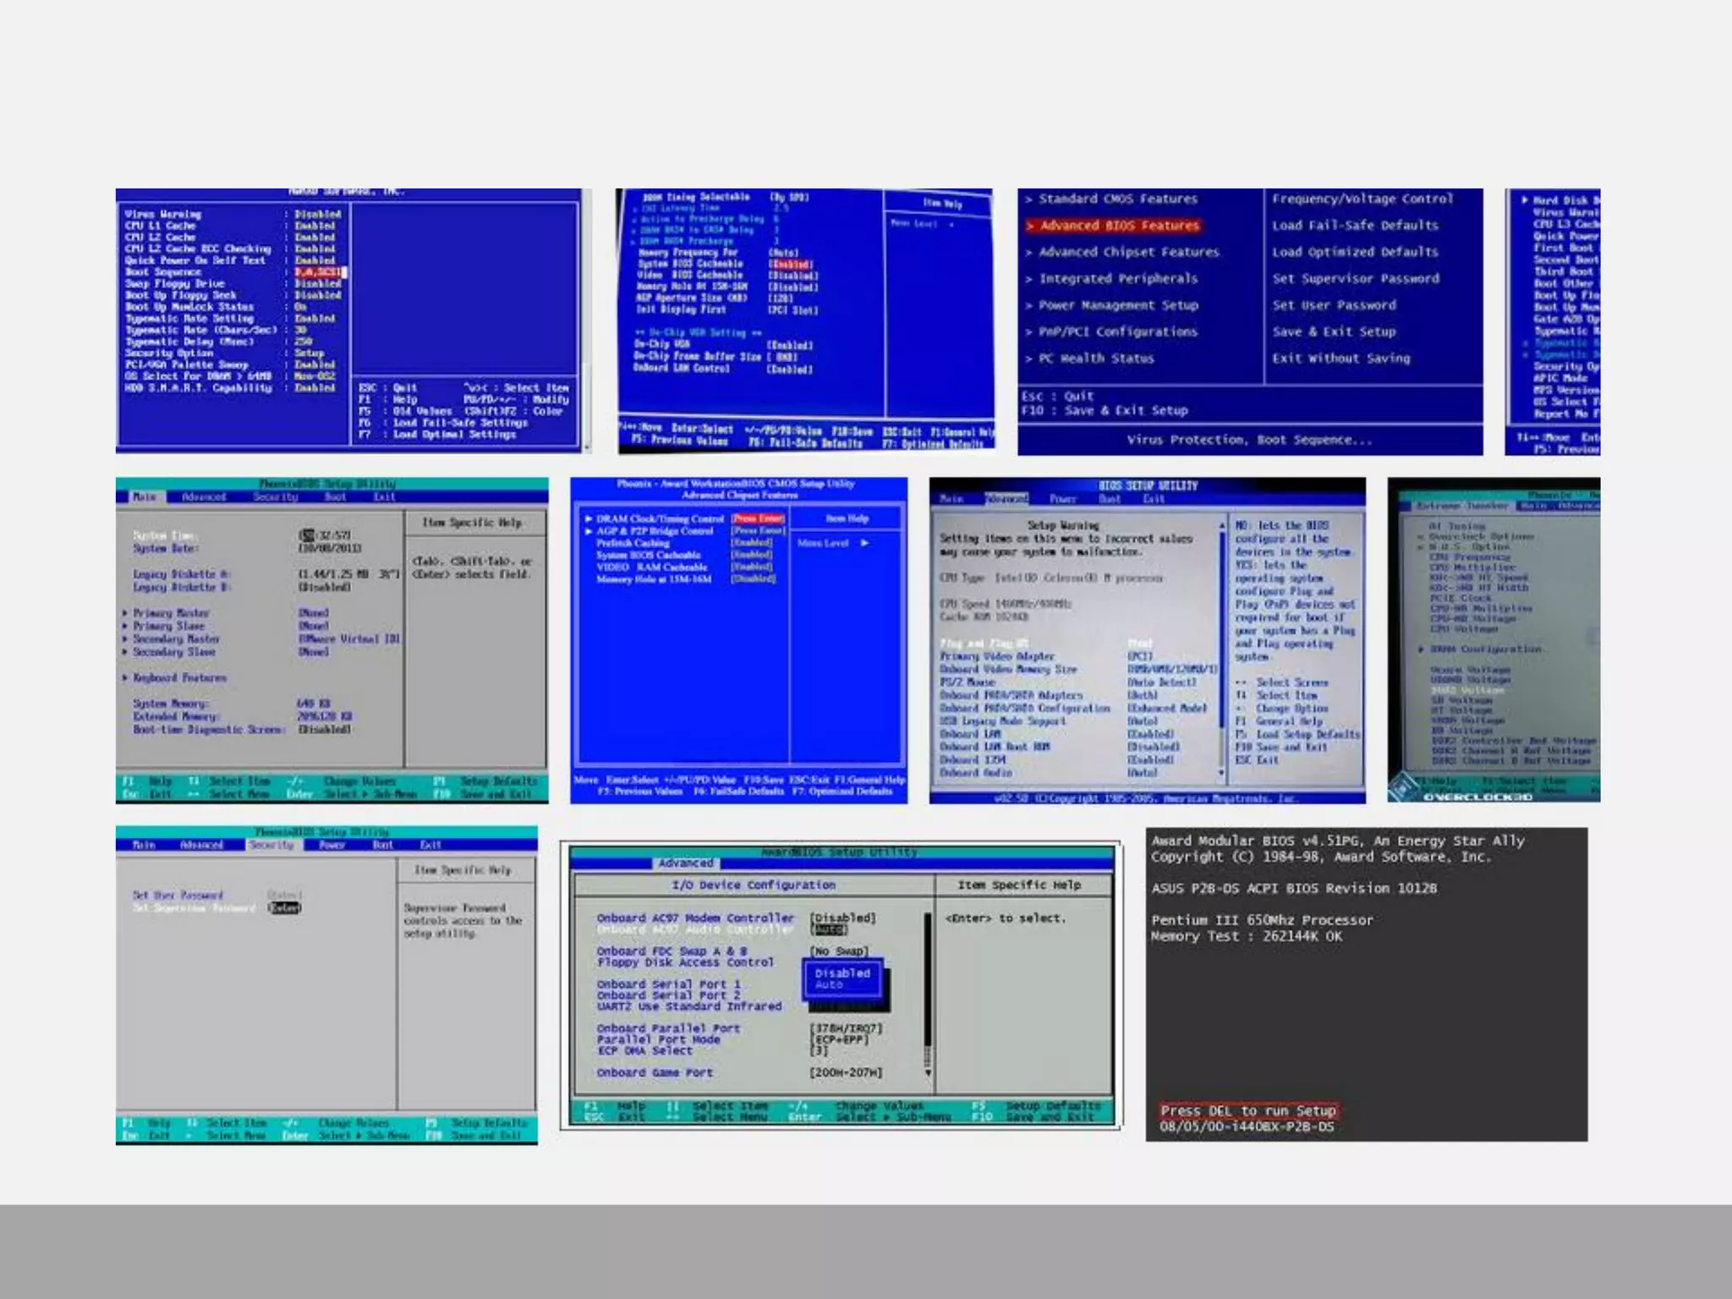
Task: Toggle Onboard AC97 Modem Controller Disabled value
Action: click(x=842, y=918)
